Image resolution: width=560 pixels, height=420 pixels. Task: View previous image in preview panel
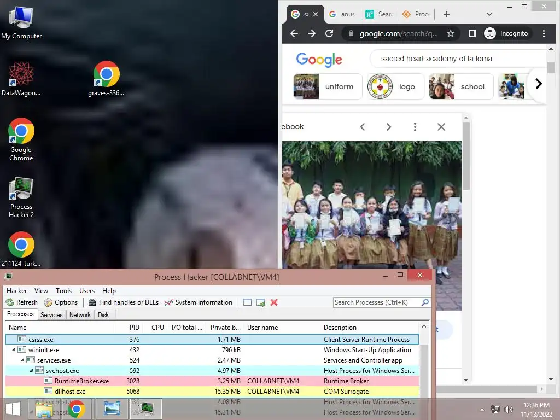(363, 127)
